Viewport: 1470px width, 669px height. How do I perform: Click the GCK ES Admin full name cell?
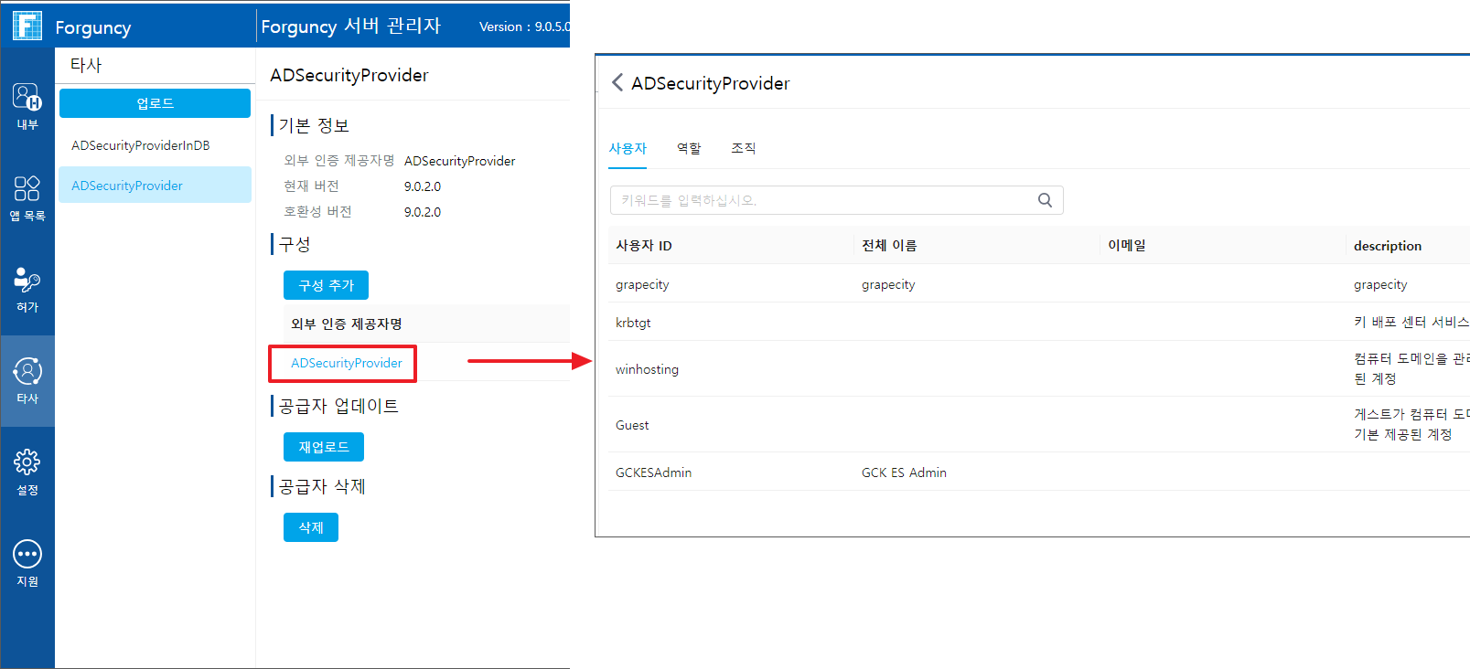coord(904,473)
